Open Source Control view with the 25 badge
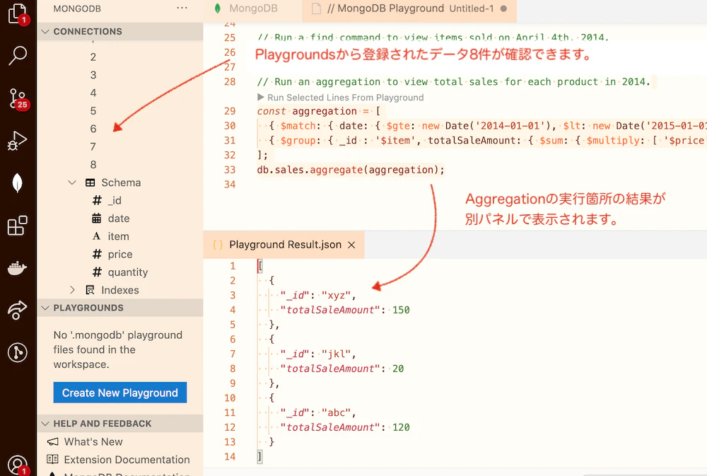This screenshot has width=707, height=476. coord(18,98)
